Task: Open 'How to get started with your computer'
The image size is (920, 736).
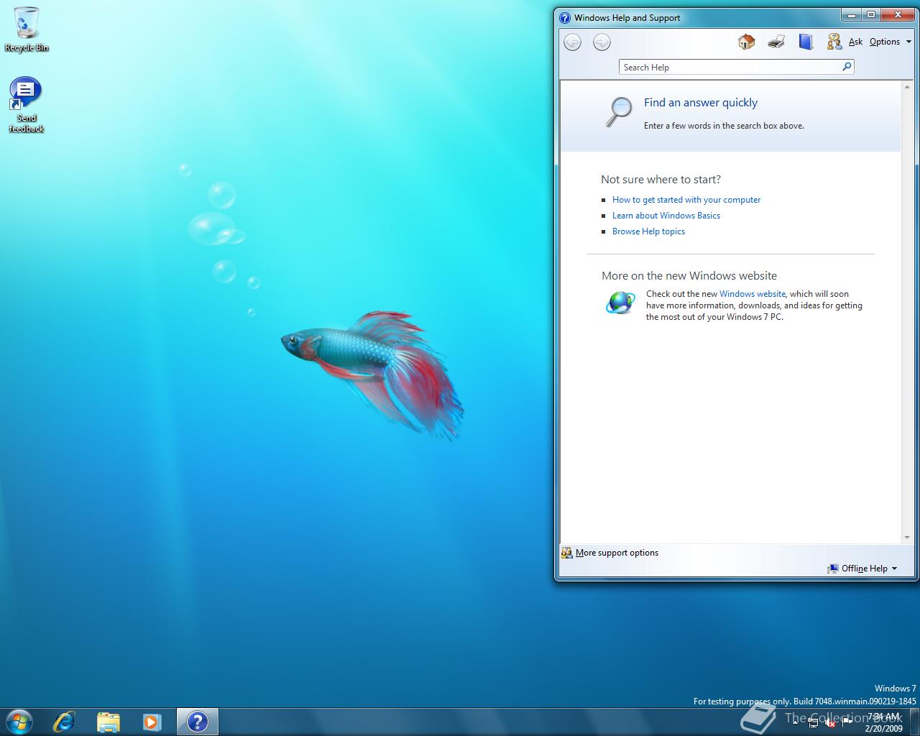Action: pos(686,200)
